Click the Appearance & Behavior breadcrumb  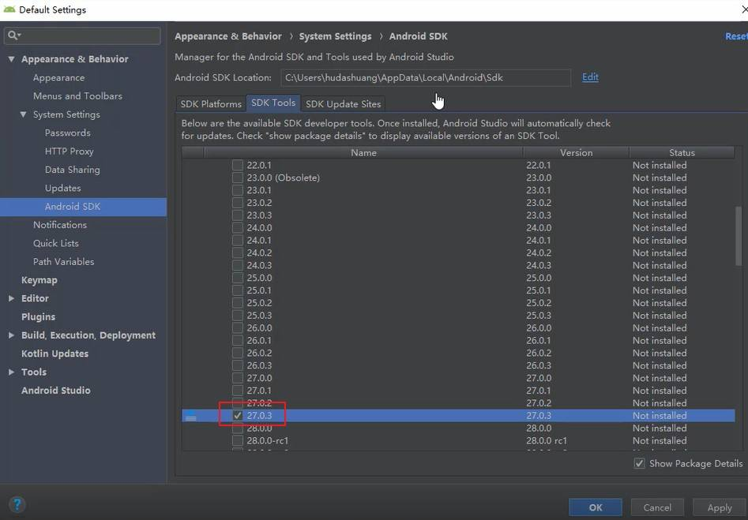point(228,36)
